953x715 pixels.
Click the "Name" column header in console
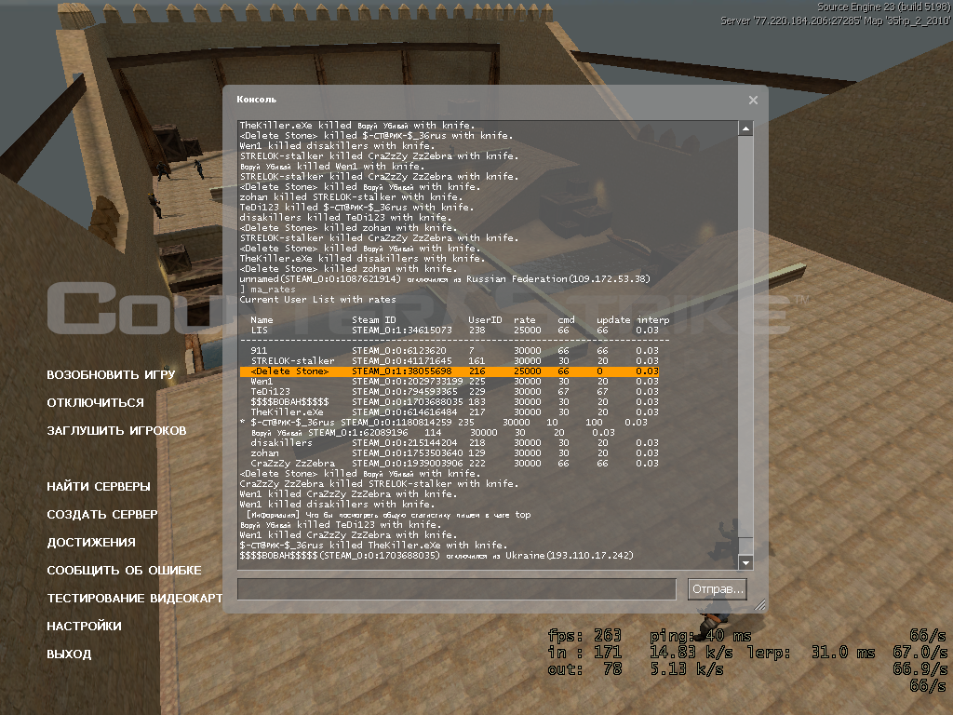pyautogui.click(x=262, y=320)
